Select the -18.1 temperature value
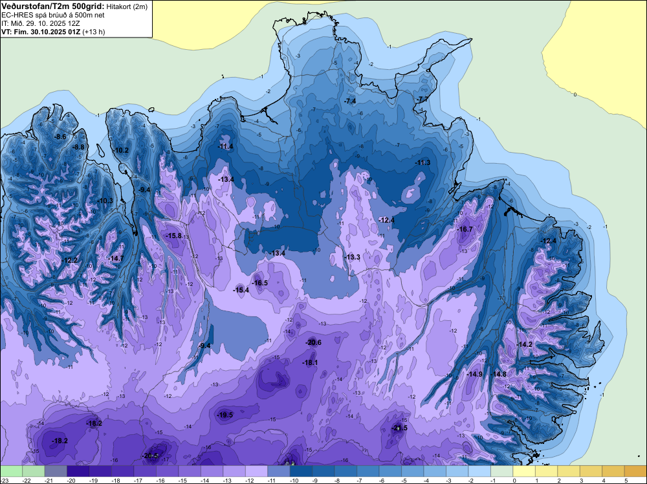 (310, 363)
